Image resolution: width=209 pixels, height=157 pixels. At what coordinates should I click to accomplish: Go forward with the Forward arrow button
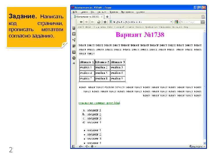[87, 22]
